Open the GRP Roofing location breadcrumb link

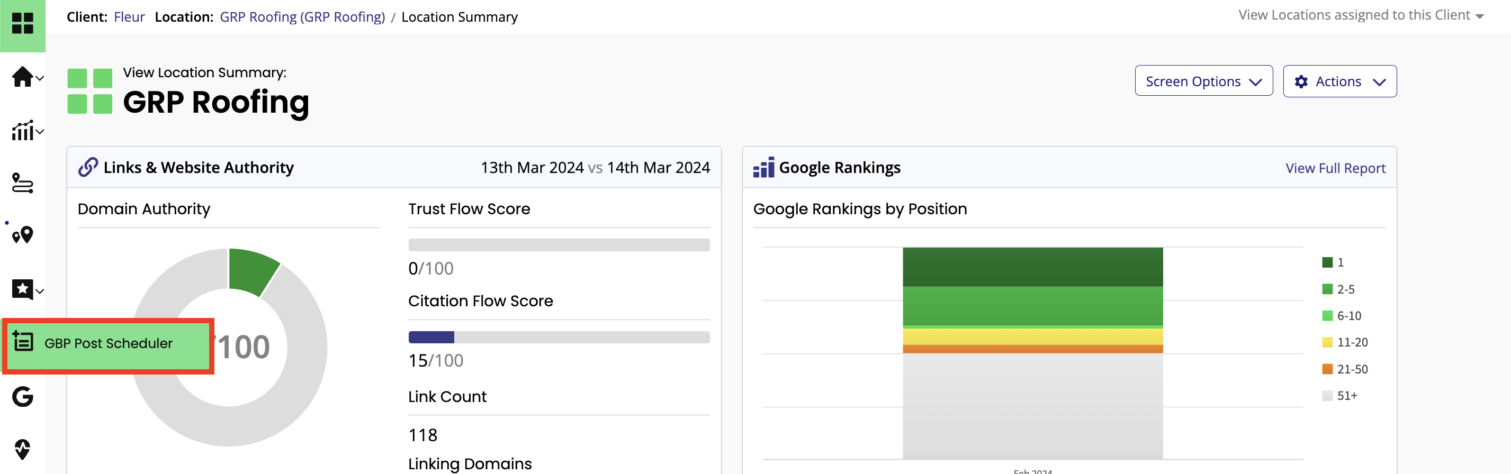click(302, 17)
